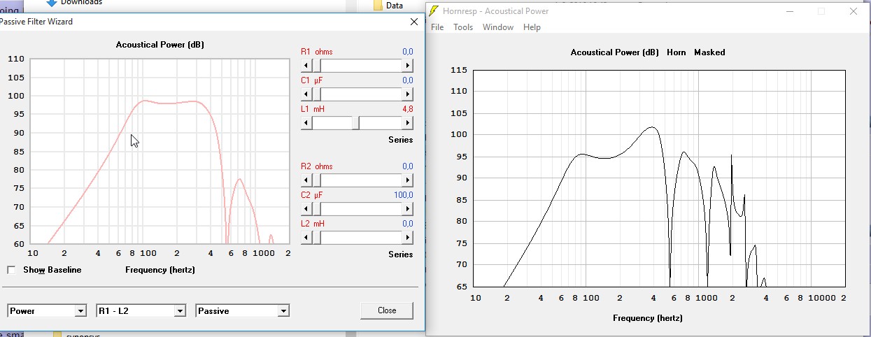Click the lower Series label under L2
This screenshot has height=337, width=871.
click(x=401, y=254)
